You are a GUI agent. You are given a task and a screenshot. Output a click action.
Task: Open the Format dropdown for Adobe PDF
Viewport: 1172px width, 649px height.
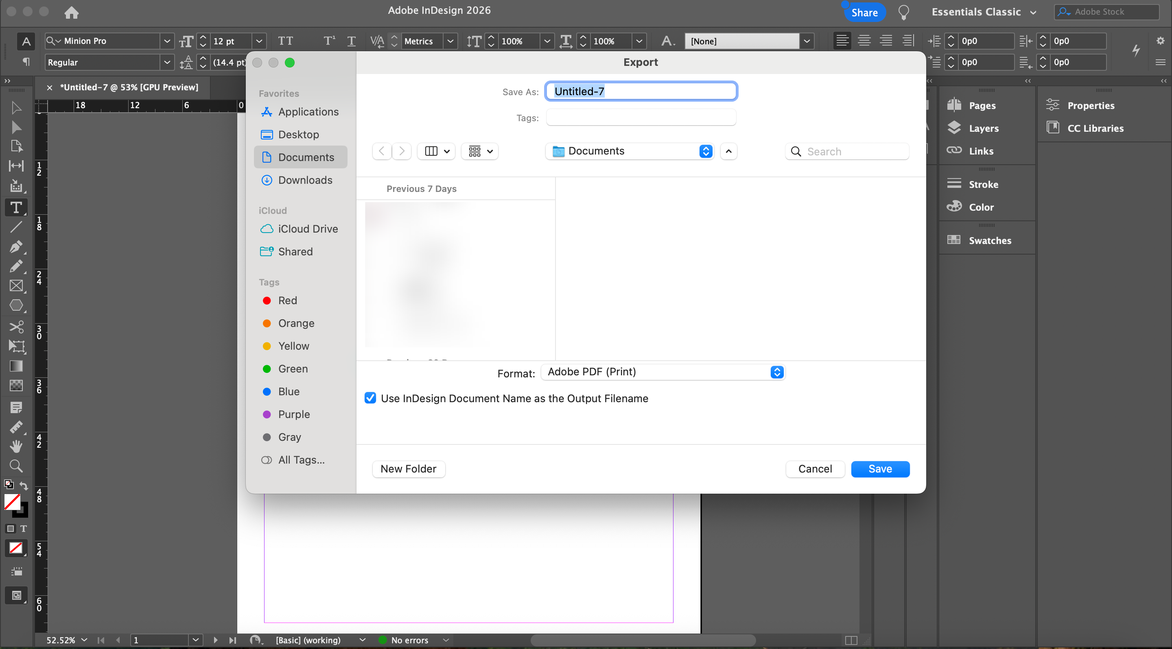[663, 372]
